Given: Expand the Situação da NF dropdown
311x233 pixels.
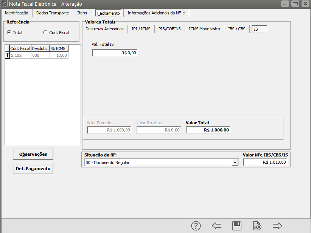Looking at the screenshot, I should (x=235, y=163).
